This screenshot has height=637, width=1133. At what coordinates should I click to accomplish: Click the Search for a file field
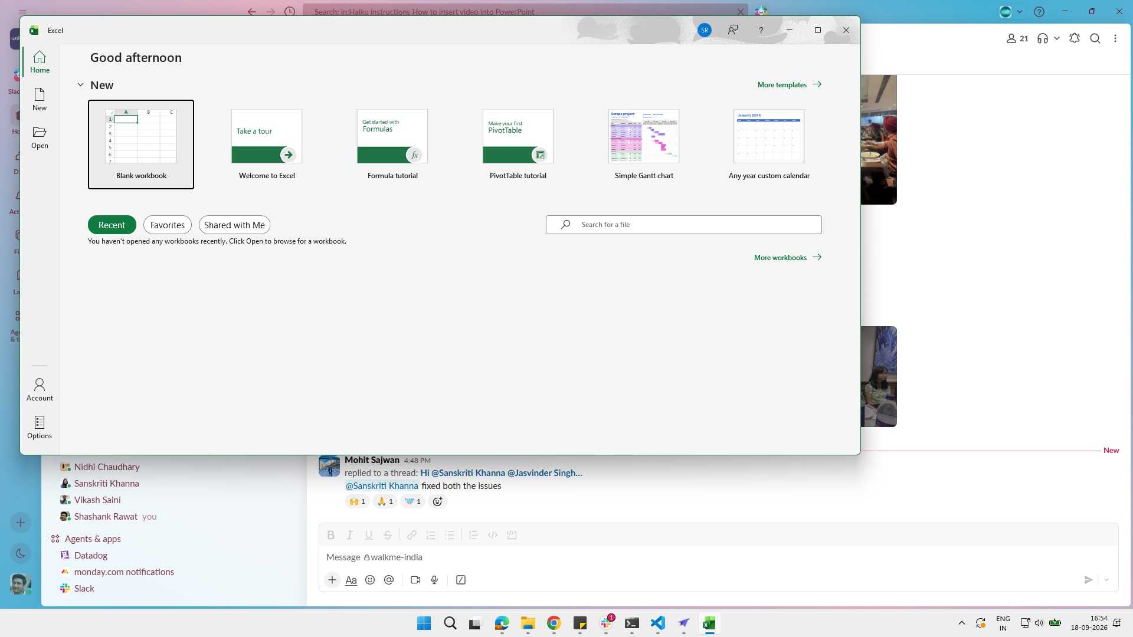point(683,225)
